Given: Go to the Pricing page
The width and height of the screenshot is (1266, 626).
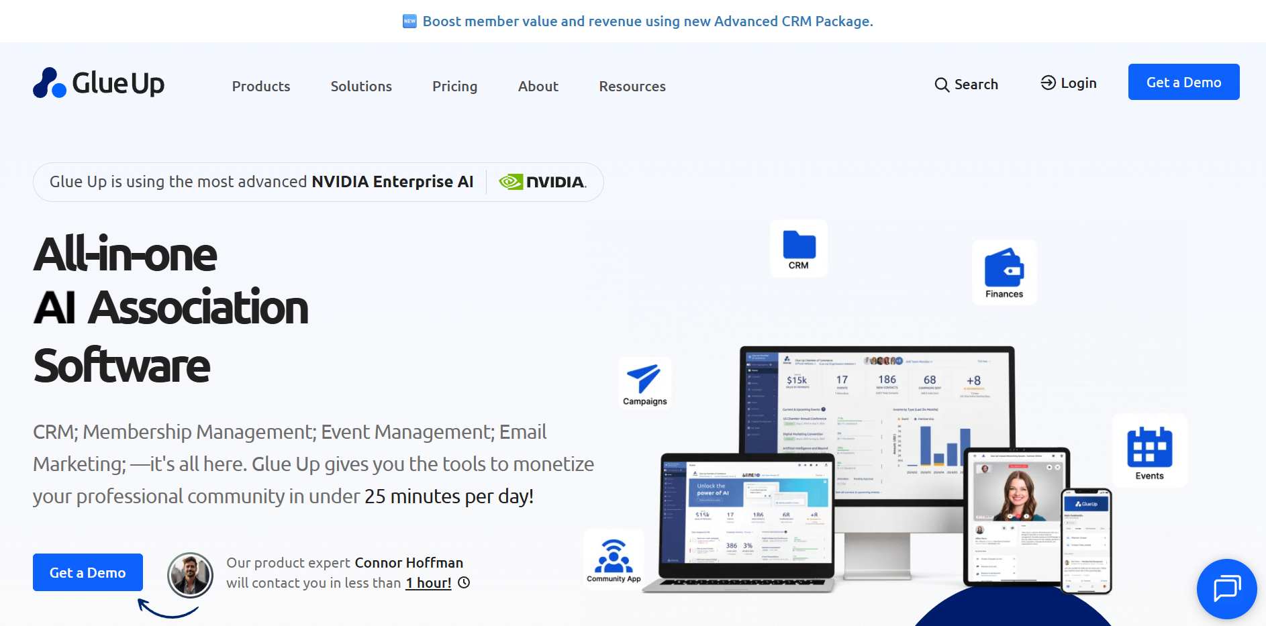Looking at the screenshot, I should click(x=454, y=87).
